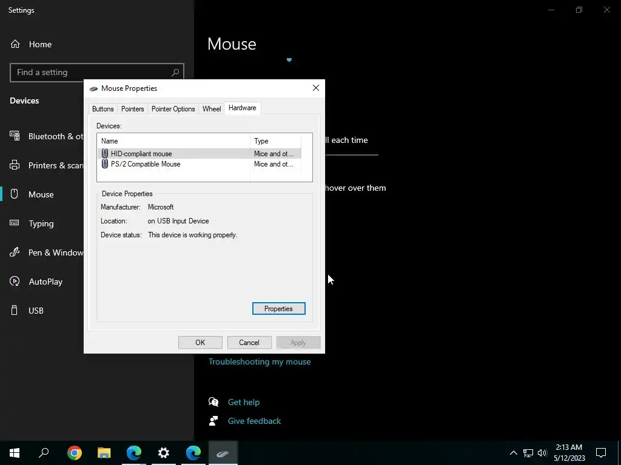Click the PS/2 Compatible Mouse device icon
Viewport: 621px width, 465px height.
[104, 163]
